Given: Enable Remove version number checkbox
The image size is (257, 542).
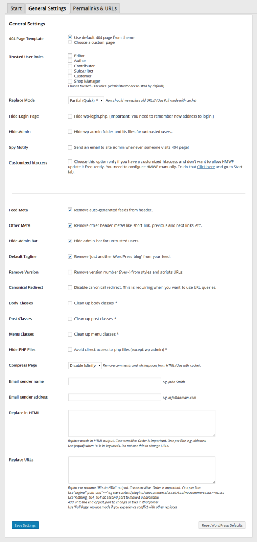Looking at the screenshot, I should point(70,272).
